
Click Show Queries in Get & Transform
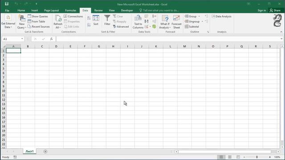pos(38,16)
